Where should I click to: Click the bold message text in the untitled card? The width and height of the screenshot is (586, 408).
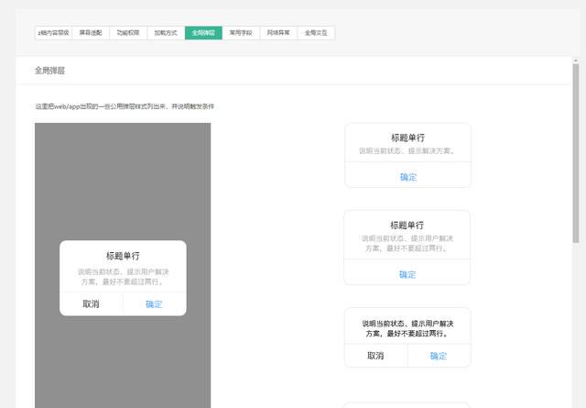tap(407, 328)
